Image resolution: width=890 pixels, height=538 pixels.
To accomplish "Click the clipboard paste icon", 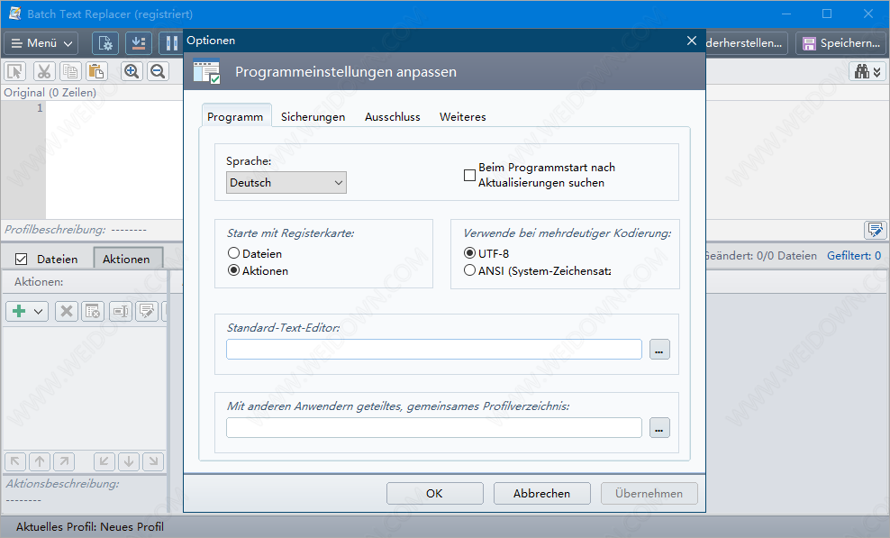I will click(x=96, y=71).
